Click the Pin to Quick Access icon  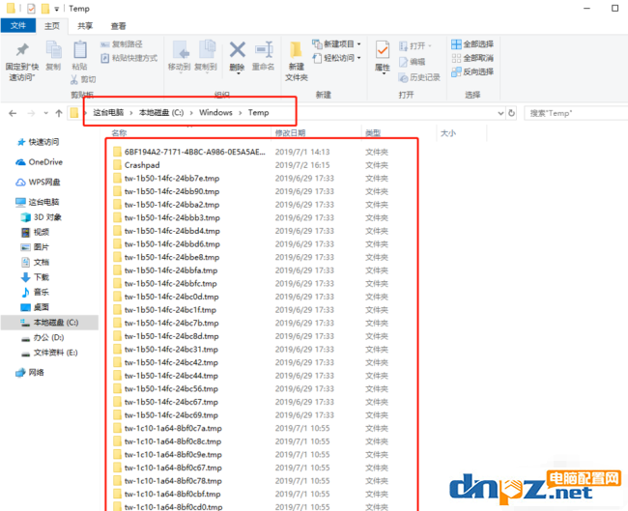22,49
